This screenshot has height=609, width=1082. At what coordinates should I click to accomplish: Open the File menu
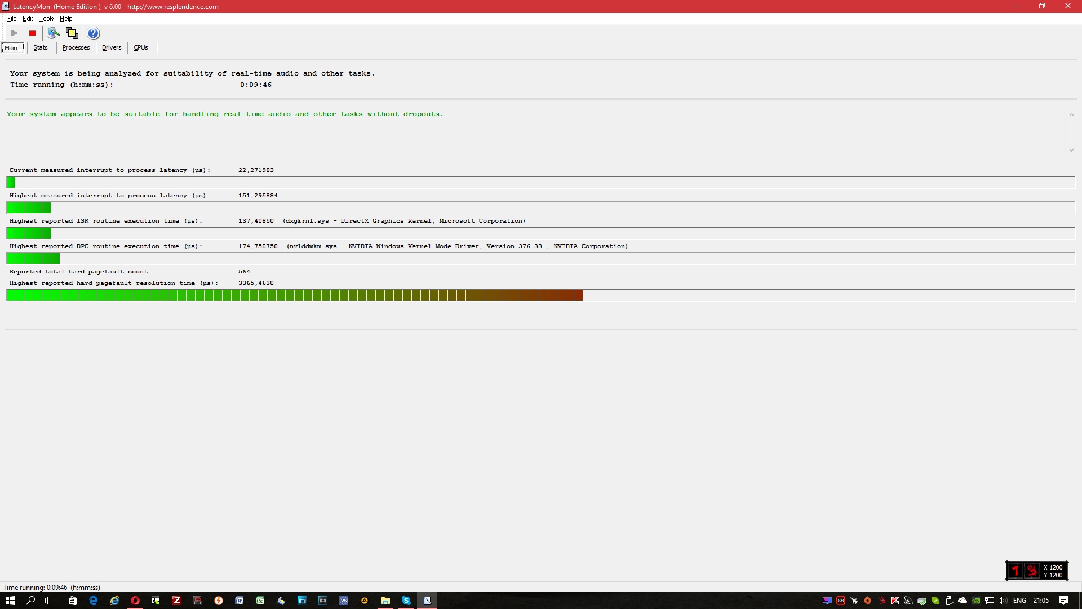tap(12, 19)
